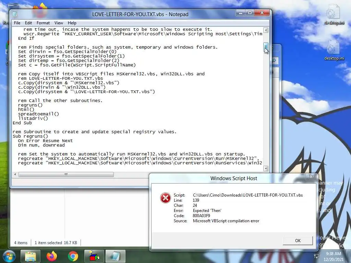Close the Notepad window
This screenshot has height=263, width=351.
tap(262, 13)
